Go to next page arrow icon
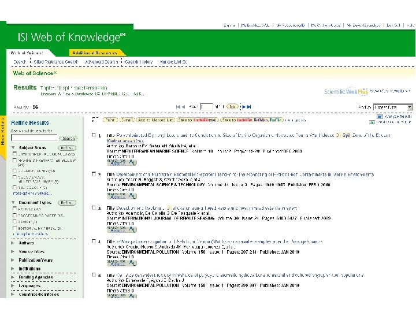Screen dimensions: 416x312 [x=244, y=107]
